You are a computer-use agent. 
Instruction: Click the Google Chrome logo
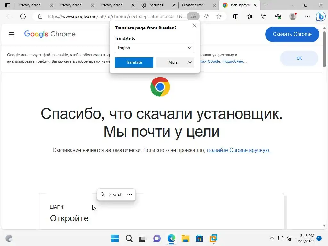coord(50,34)
